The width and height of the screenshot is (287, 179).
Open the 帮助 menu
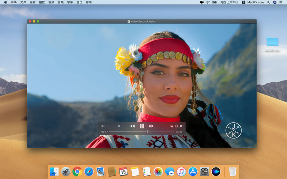(89, 2)
